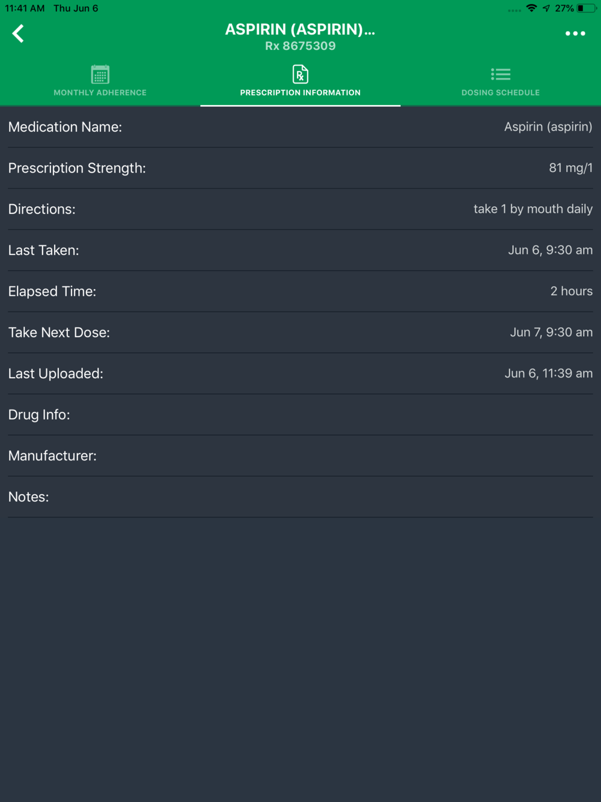Viewport: 601px width, 802px height.
Task: Select the Directions row
Action: pos(300,209)
